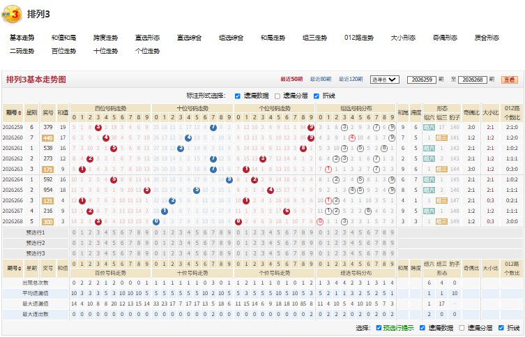Click blue ball 9 in row 2026264 十位
Screen dimensions: 525x337
coord(229,179)
